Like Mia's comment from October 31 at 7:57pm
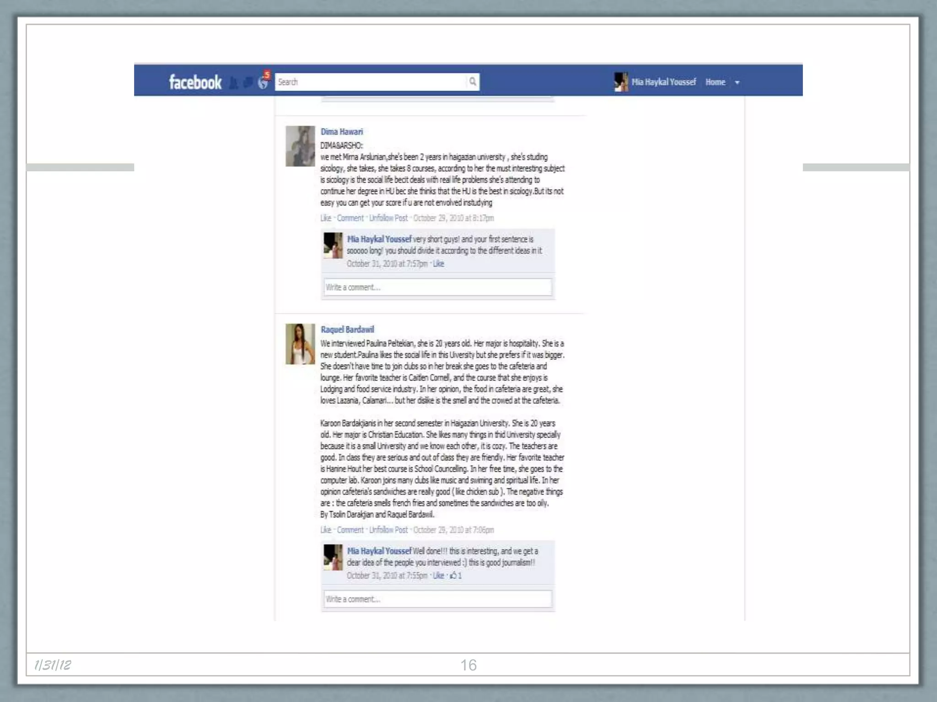 pos(438,264)
